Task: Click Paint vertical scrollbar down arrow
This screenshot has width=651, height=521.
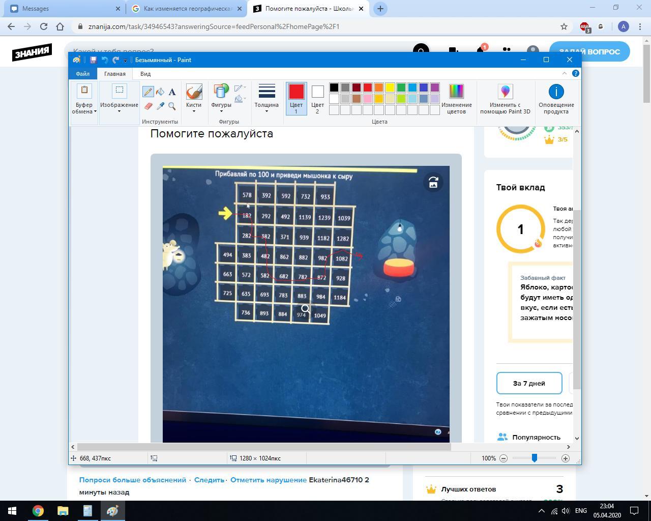Action: pyautogui.click(x=577, y=438)
